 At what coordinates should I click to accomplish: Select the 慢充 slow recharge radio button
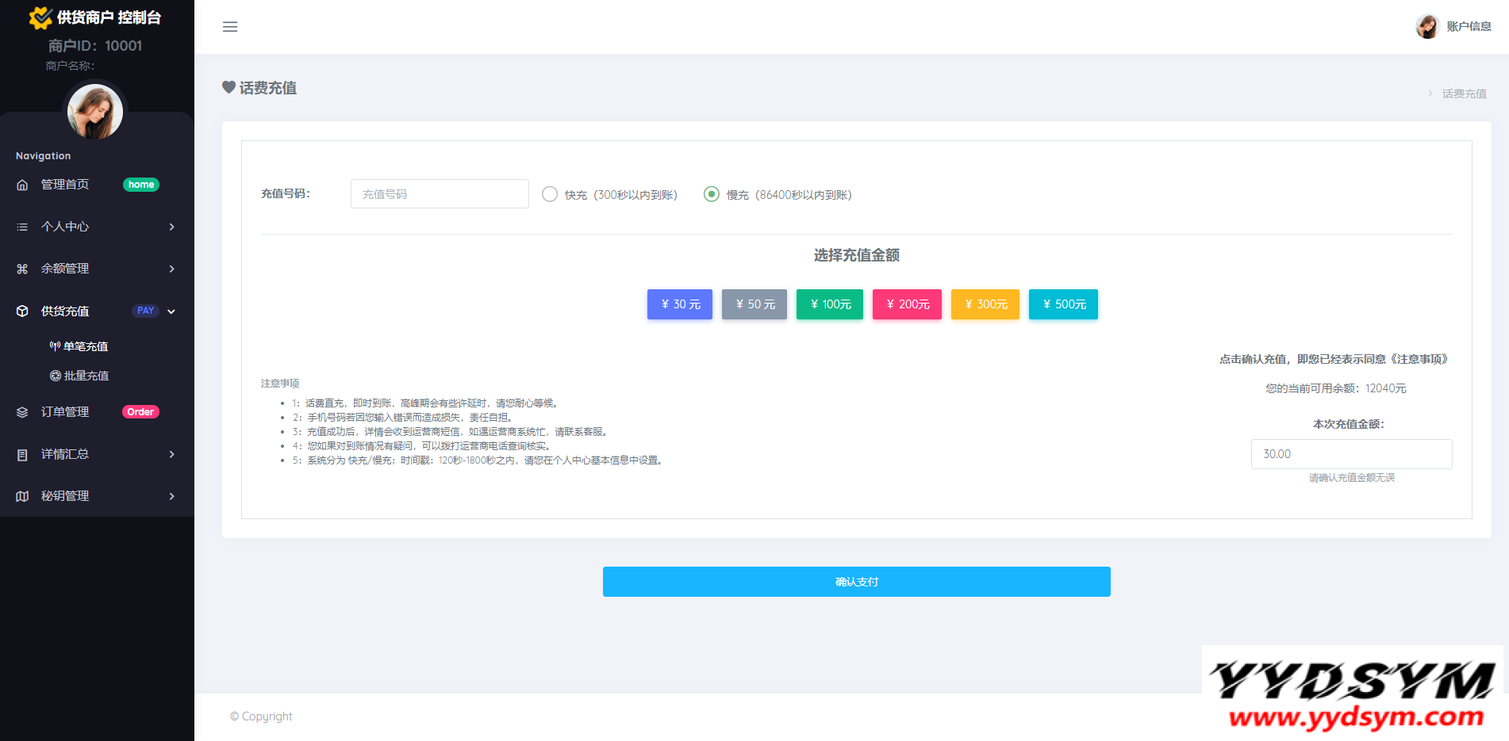[712, 194]
